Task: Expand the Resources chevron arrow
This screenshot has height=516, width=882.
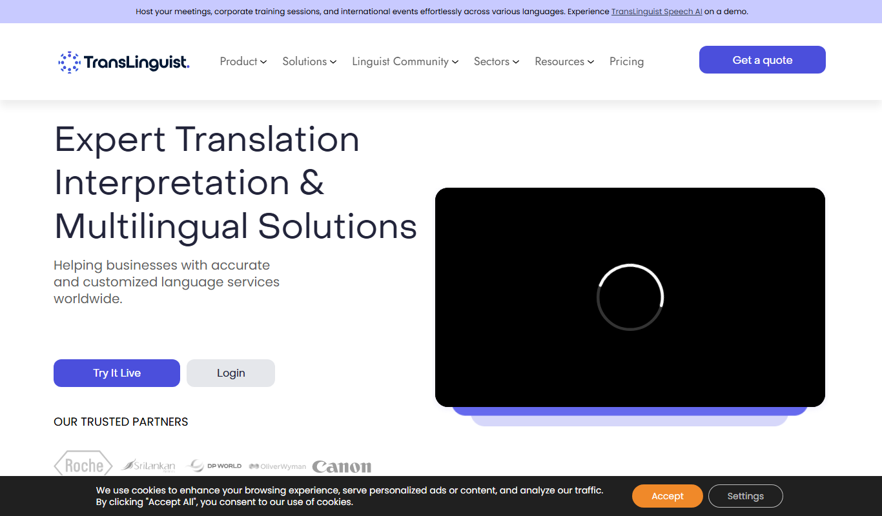Action: tap(591, 62)
